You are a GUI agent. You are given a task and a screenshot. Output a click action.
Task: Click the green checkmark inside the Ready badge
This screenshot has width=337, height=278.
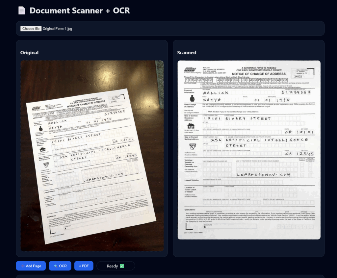[x=122, y=265]
